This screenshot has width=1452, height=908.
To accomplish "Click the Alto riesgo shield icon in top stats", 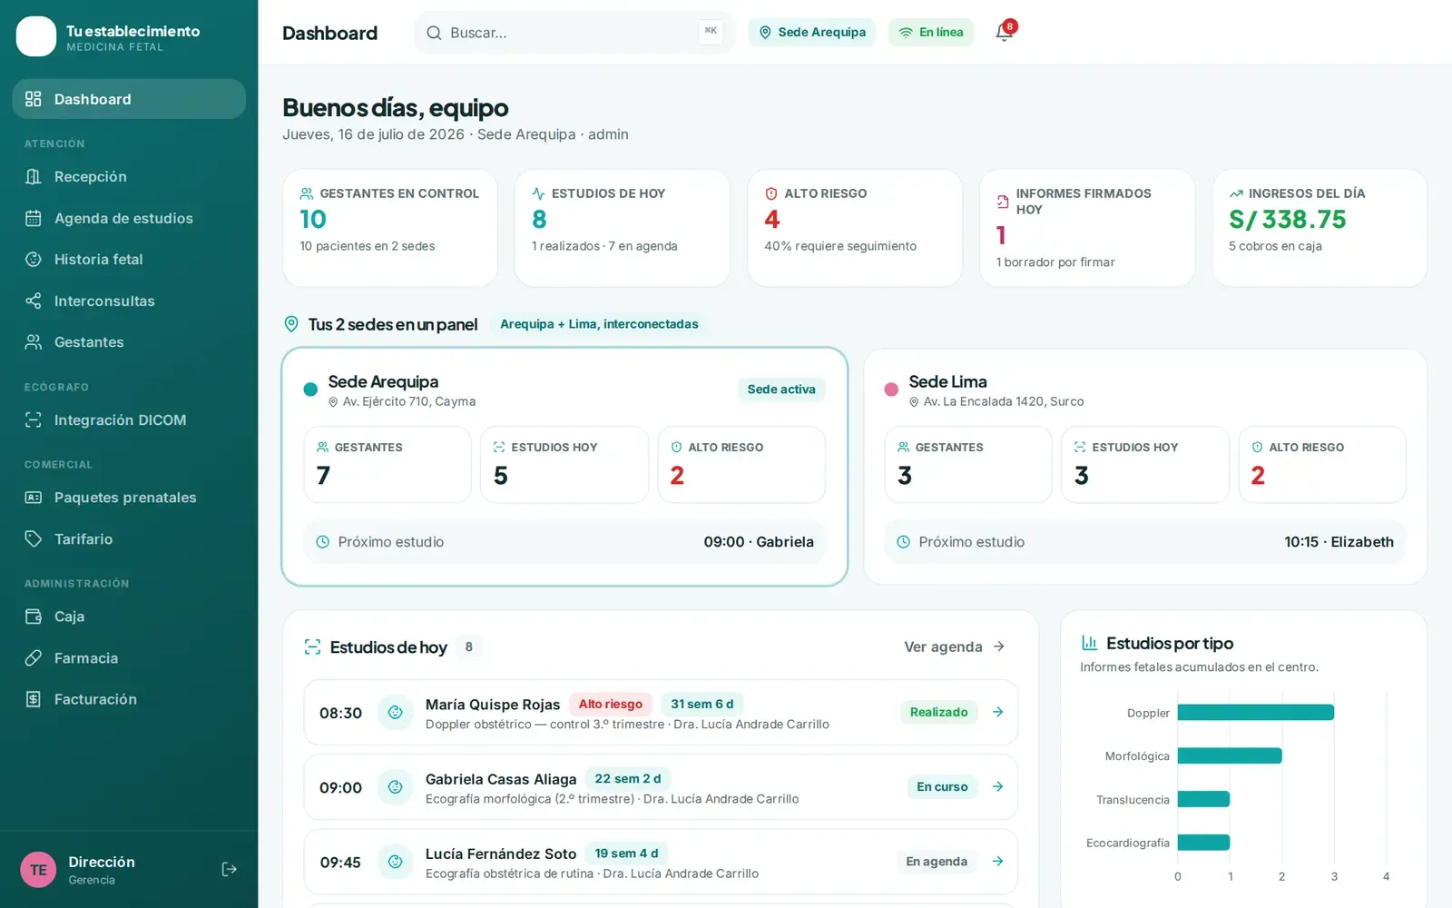I will [771, 193].
